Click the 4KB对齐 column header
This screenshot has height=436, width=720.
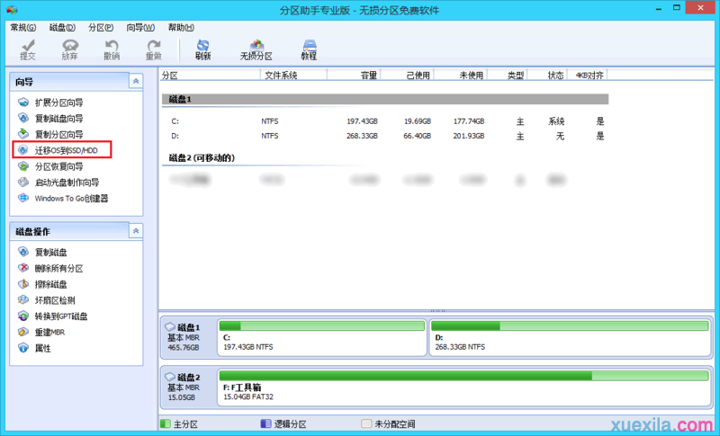(588, 76)
